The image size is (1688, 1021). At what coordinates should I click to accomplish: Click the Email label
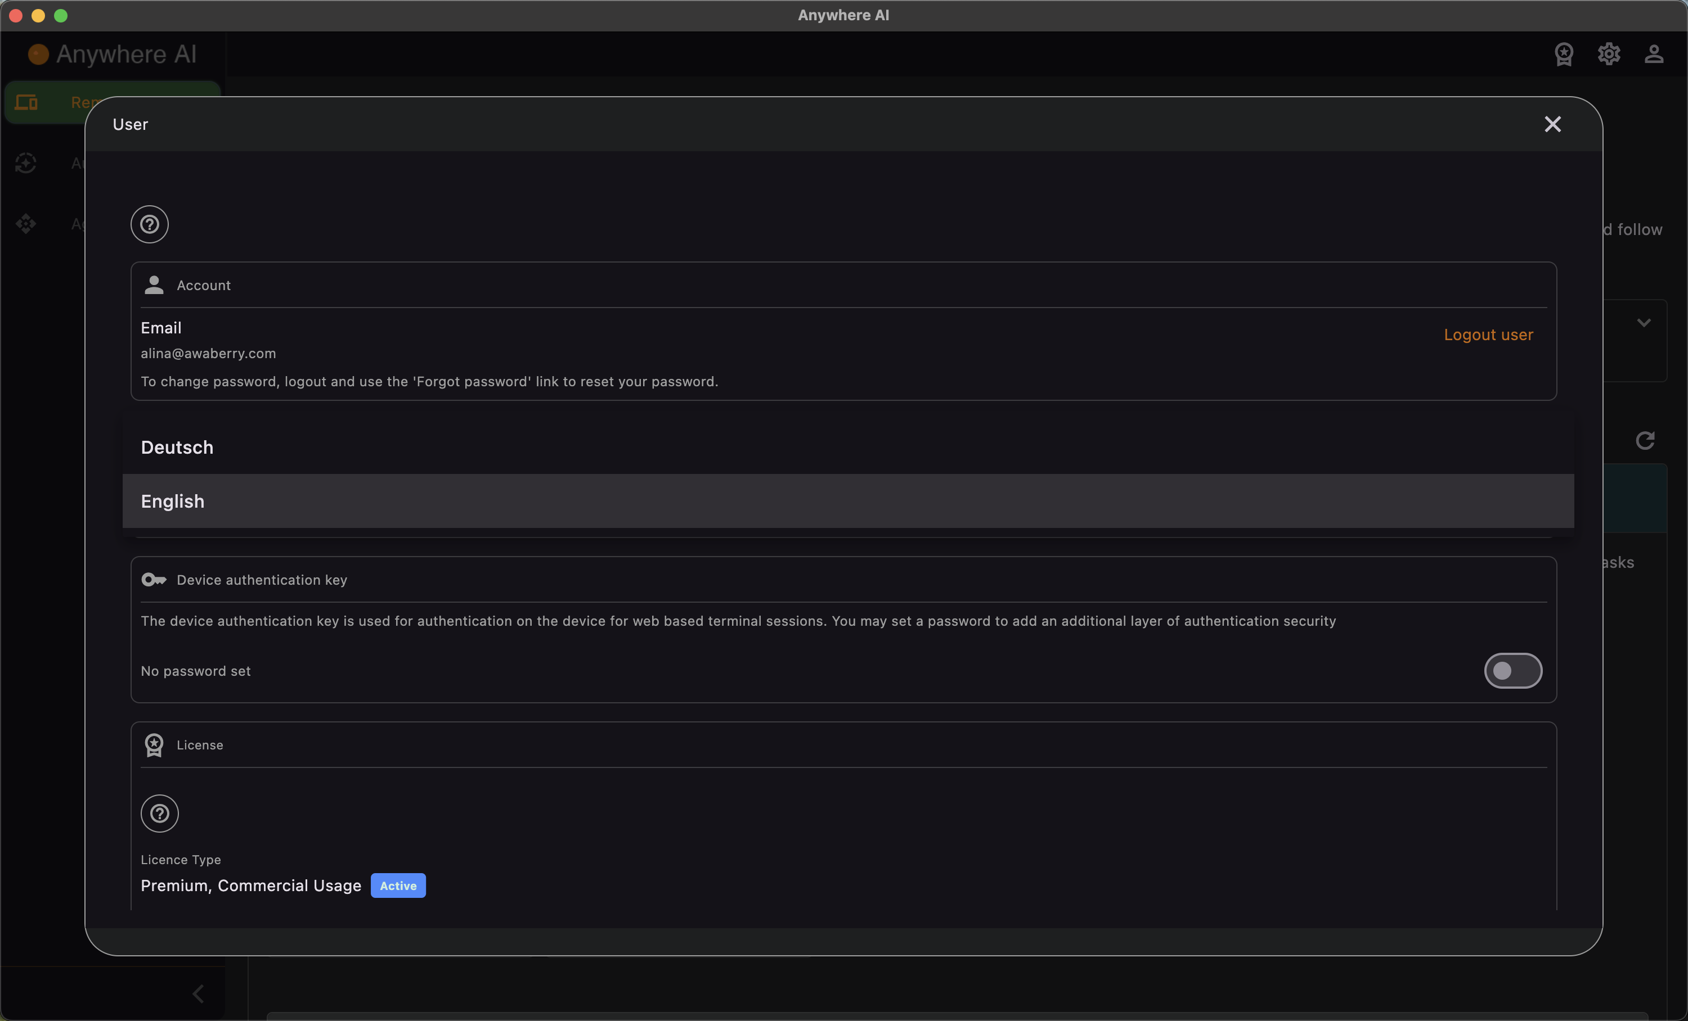coord(161,328)
